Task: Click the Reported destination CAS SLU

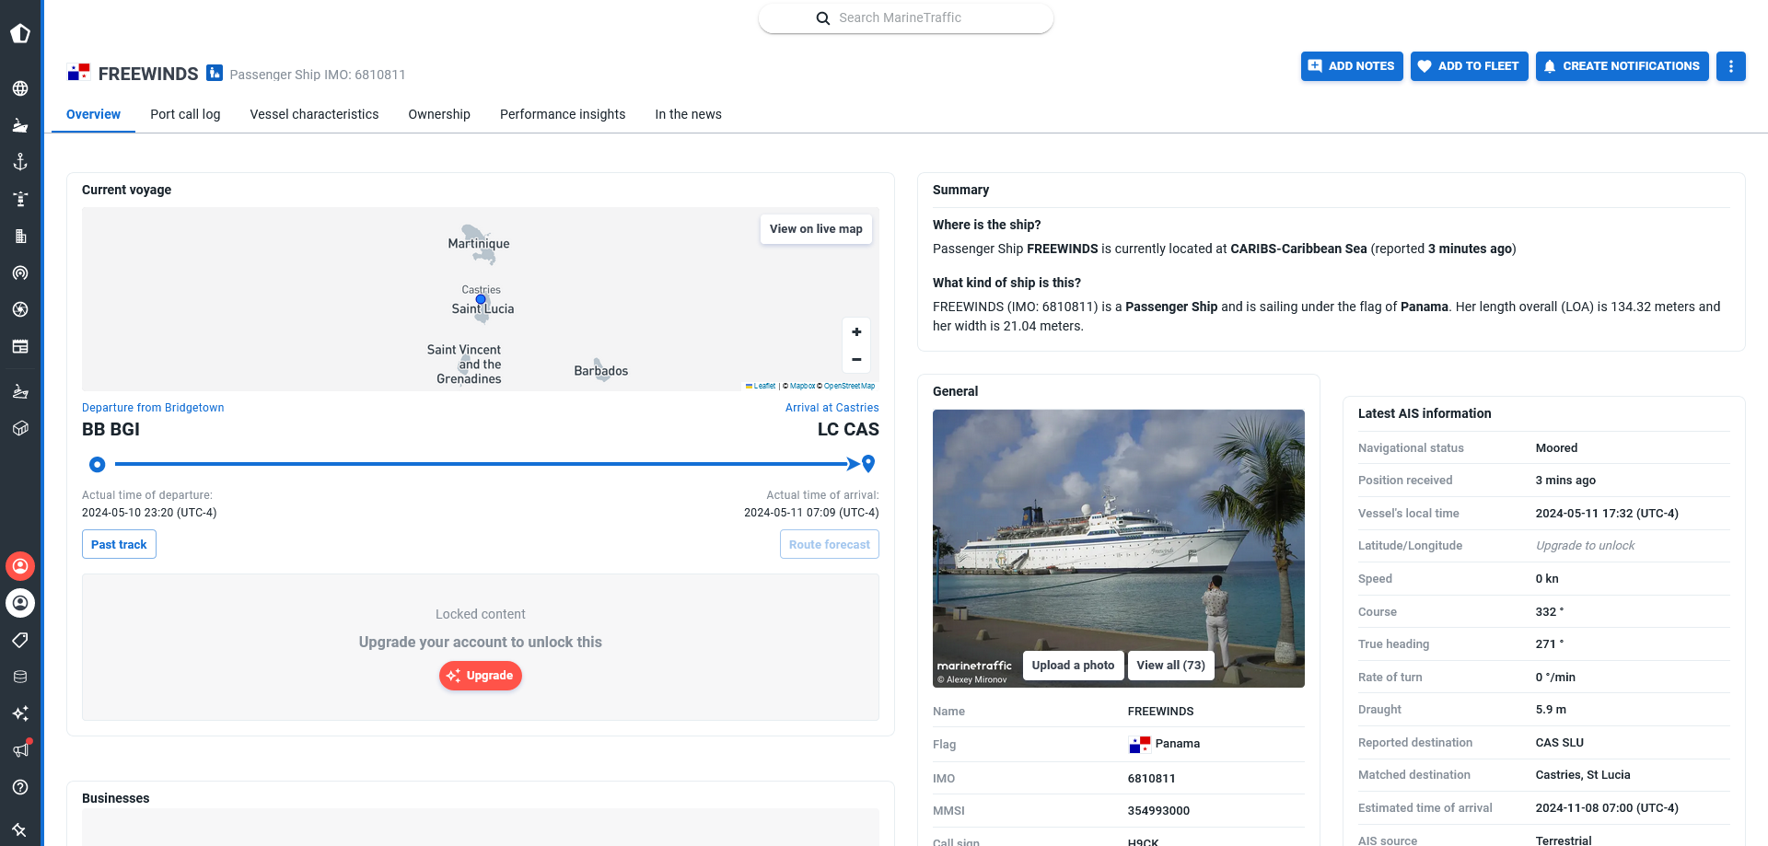Action: click(1559, 743)
